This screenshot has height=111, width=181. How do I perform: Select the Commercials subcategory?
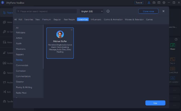22,65
